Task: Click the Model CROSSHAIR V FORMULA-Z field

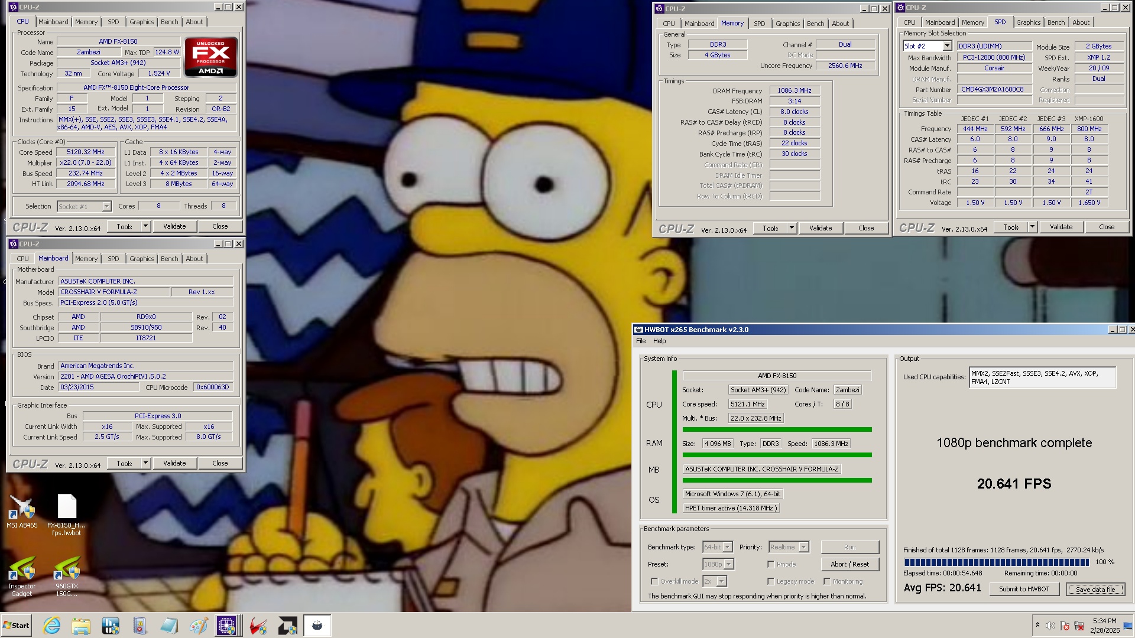Action: (114, 292)
